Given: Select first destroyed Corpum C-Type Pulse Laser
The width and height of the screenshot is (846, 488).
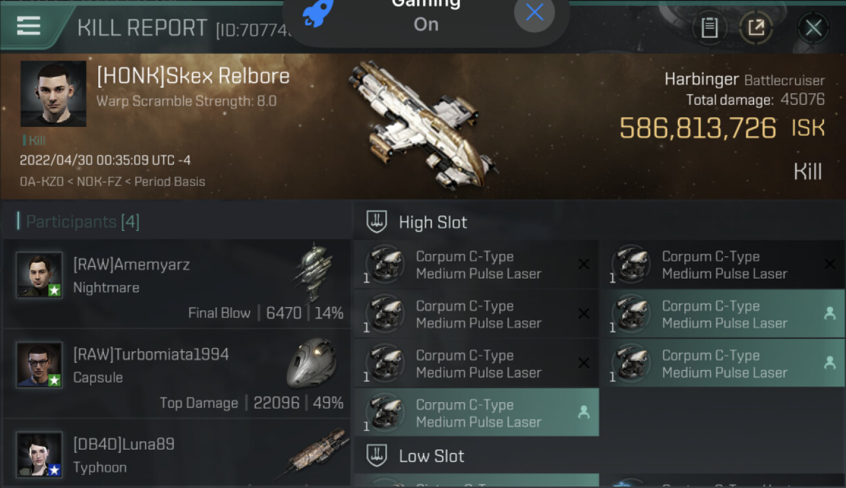Looking at the screenshot, I should pos(476,265).
